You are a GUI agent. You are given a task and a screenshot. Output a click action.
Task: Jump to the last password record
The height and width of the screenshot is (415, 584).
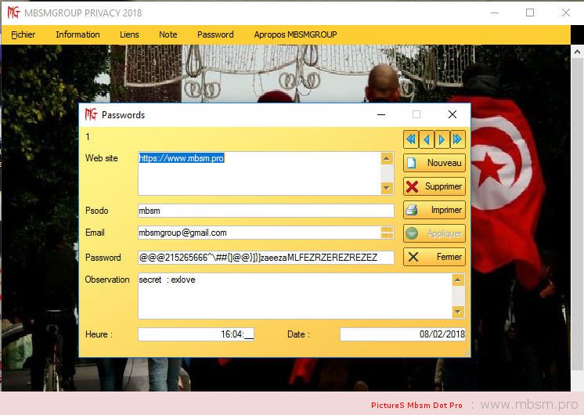458,139
